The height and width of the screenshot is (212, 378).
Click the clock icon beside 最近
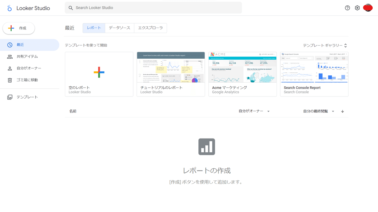(x=10, y=45)
